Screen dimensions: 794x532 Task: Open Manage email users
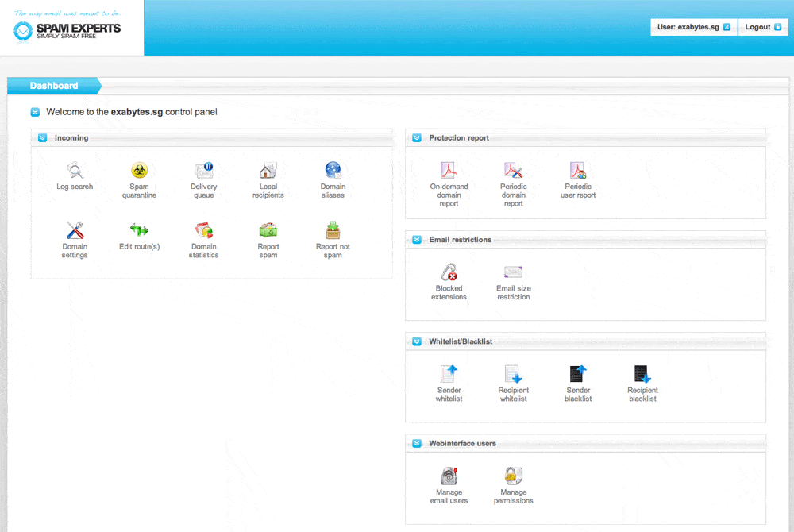click(449, 485)
